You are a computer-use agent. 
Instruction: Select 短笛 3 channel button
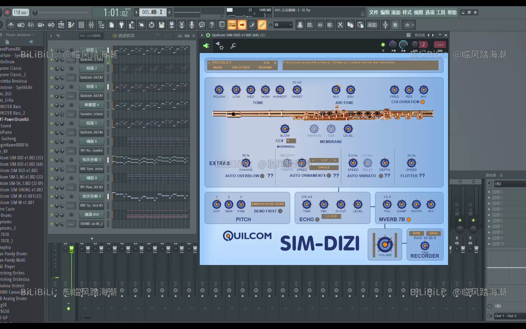point(92,87)
